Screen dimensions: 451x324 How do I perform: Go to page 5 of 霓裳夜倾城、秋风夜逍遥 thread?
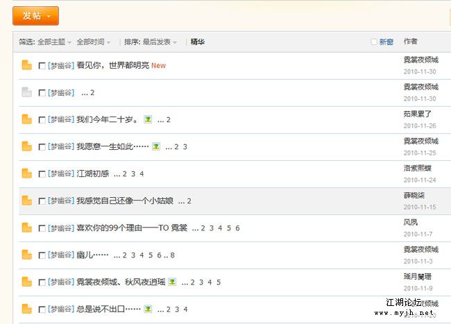pos(219,282)
